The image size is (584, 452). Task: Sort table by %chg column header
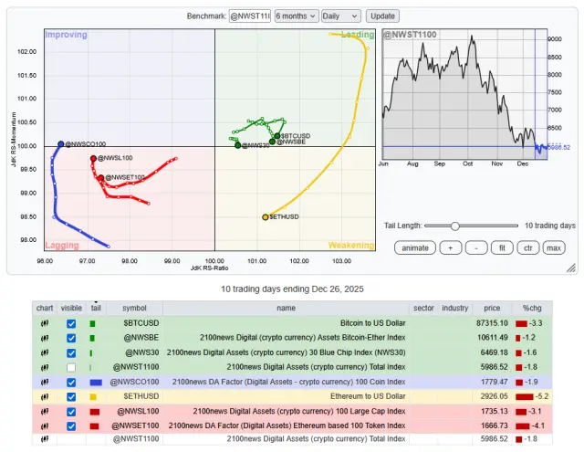coord(532,308)
